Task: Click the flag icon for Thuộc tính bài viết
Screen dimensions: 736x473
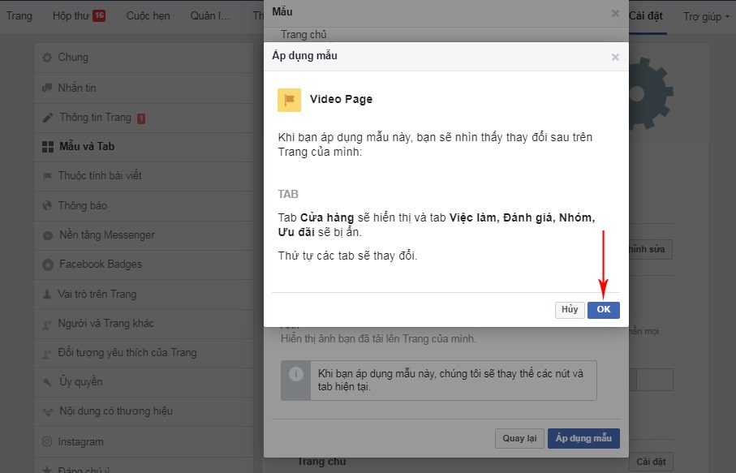Action: [46, 176]
